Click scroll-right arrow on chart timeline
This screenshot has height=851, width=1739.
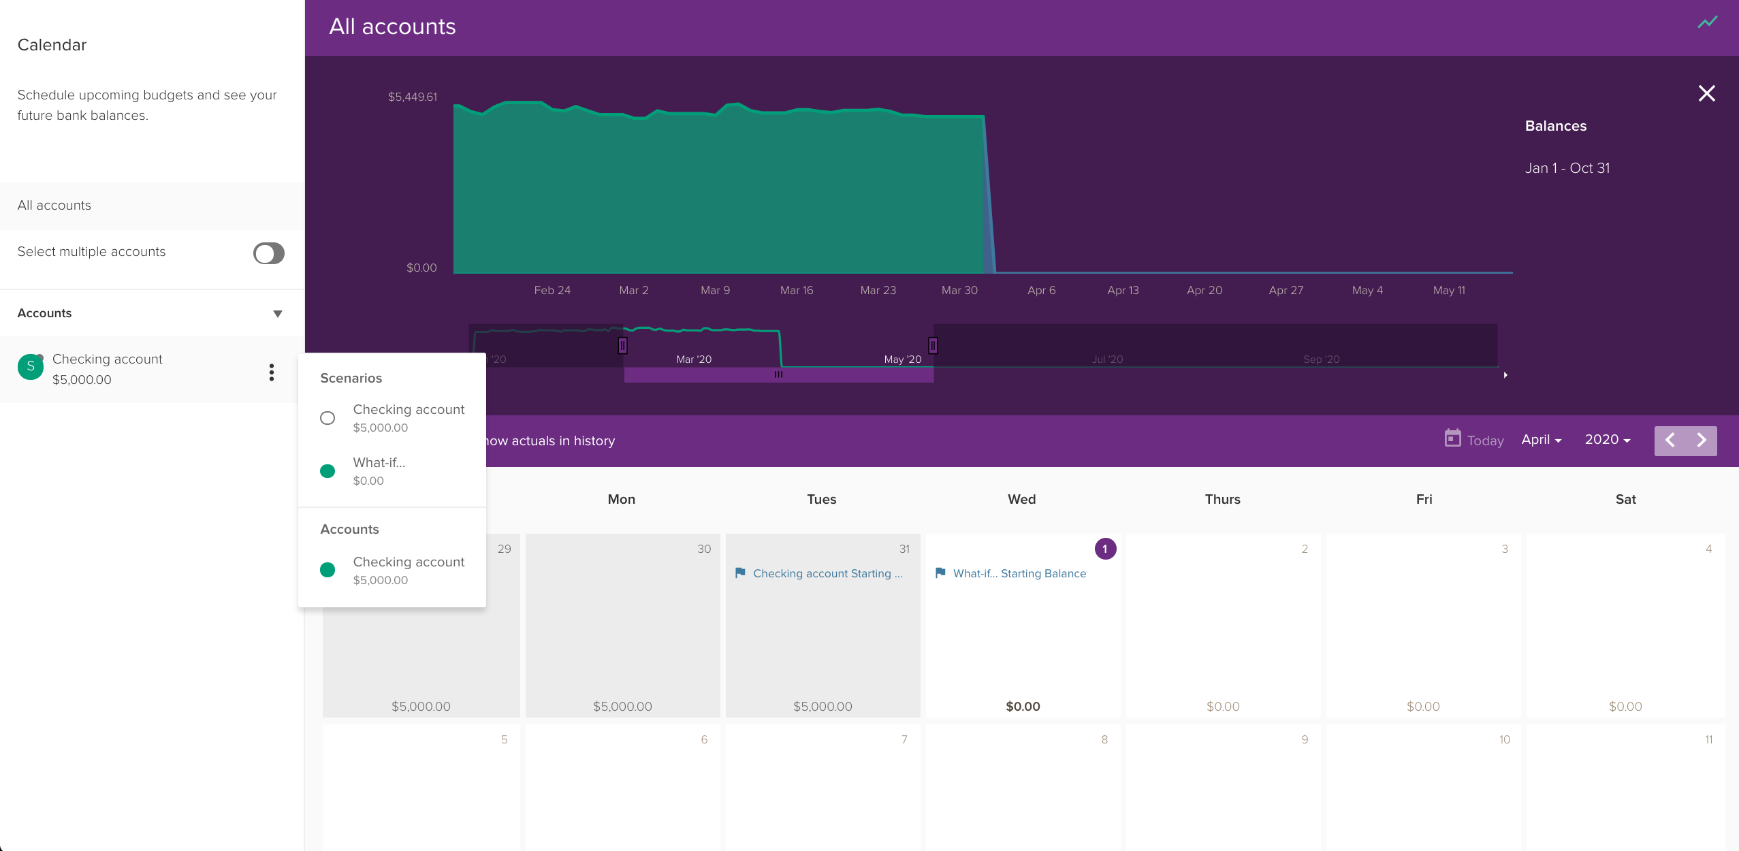click(x=1505, y=375)
